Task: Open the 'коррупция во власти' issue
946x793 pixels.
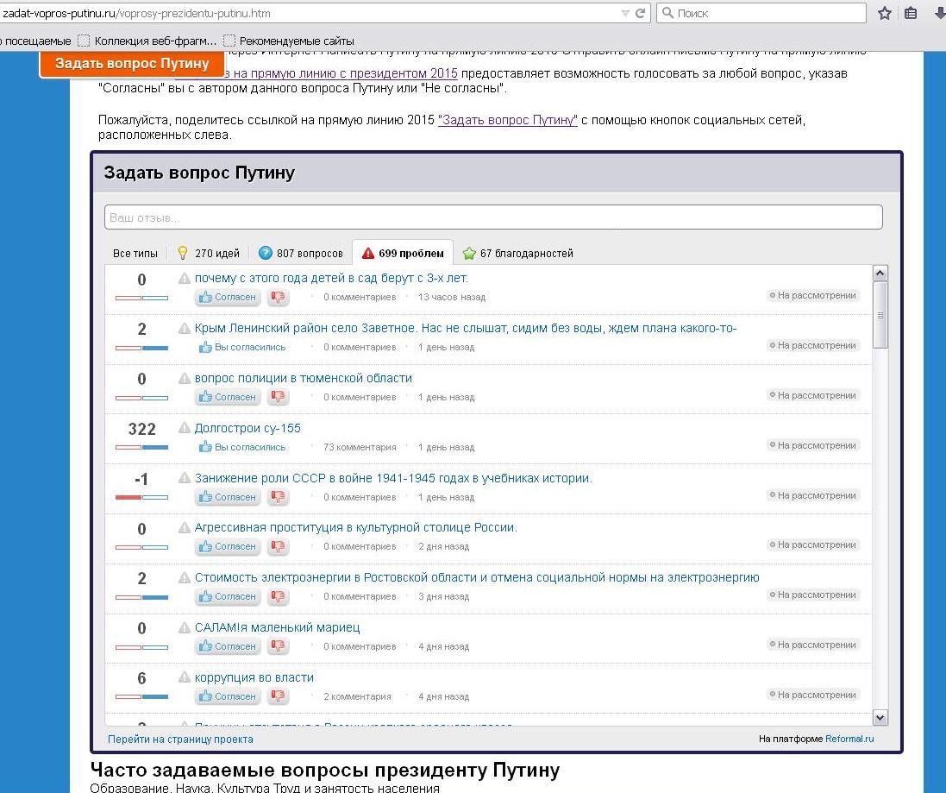Action: [254, 677]
